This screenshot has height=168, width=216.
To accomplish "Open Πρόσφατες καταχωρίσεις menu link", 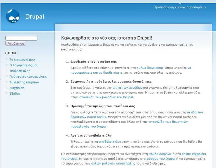I will (x=28, y=76).
